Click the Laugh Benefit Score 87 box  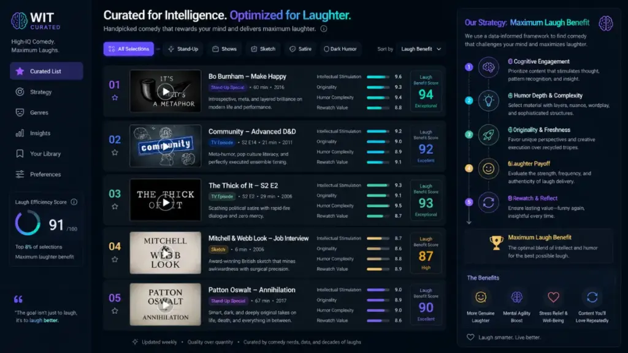(426, 253)
